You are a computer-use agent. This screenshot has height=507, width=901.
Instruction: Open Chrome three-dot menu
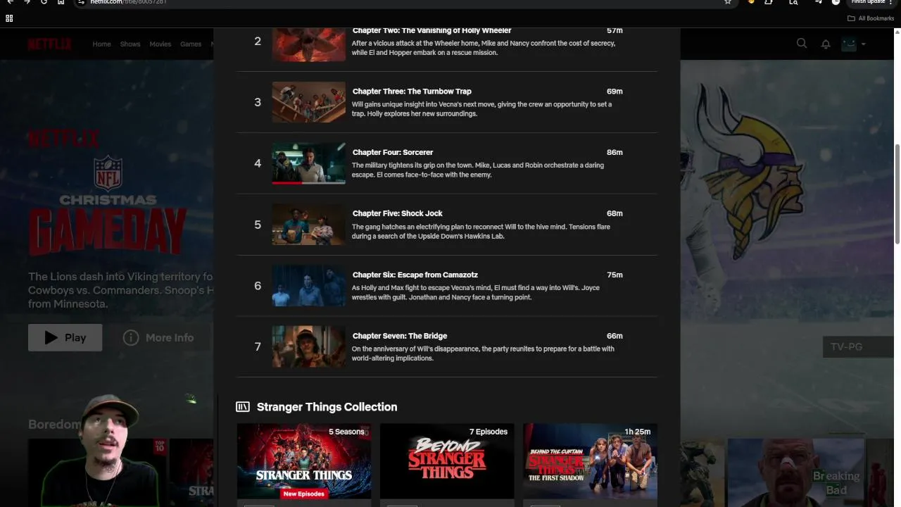pos(890,2)
